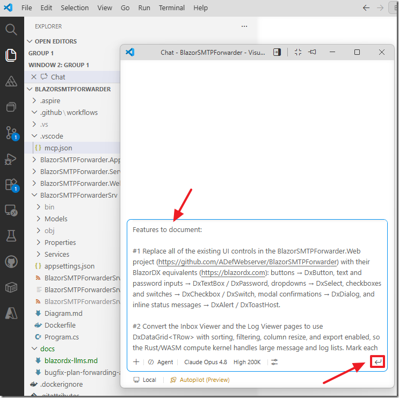Expand the .aspire folder
Viewport: 399px width, 398px height.
click(x=34, y=100)
